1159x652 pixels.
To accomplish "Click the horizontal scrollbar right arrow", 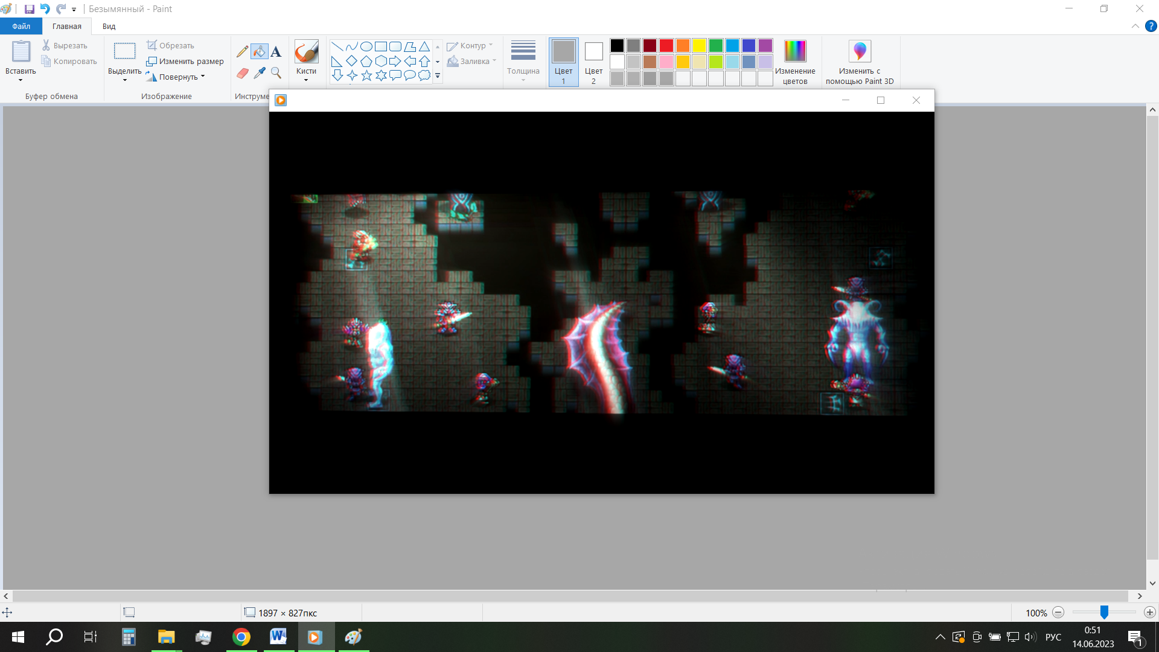I will (x=1140, y=596).
